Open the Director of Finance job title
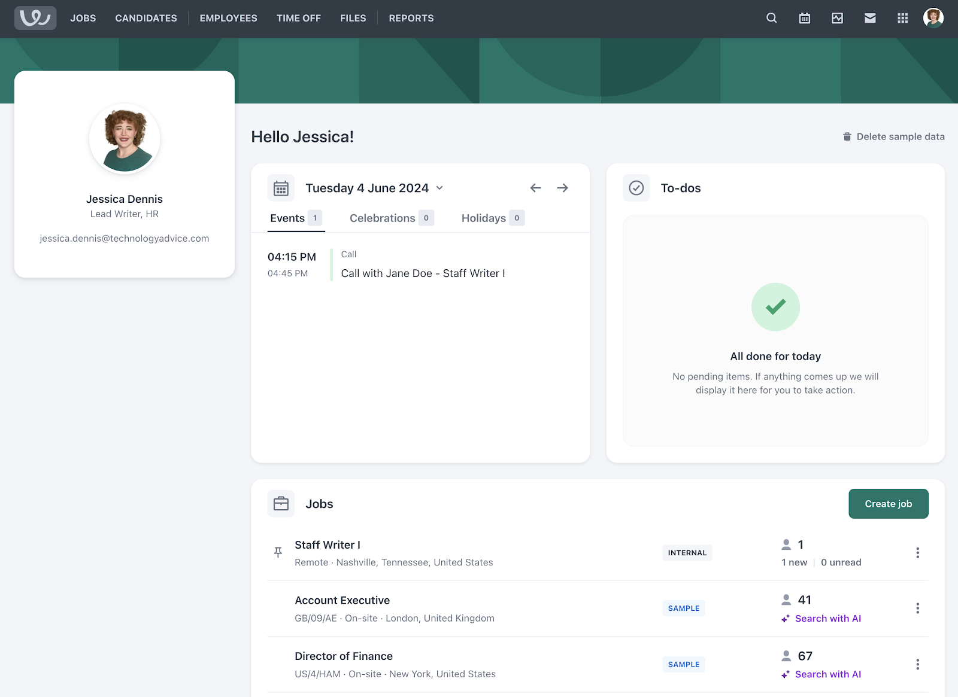Screen dimensions: 958x697 point(344,656)
